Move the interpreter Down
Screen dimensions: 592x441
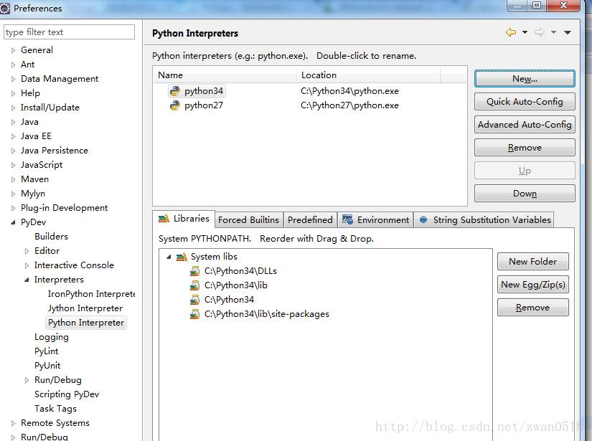pos(525,194)
